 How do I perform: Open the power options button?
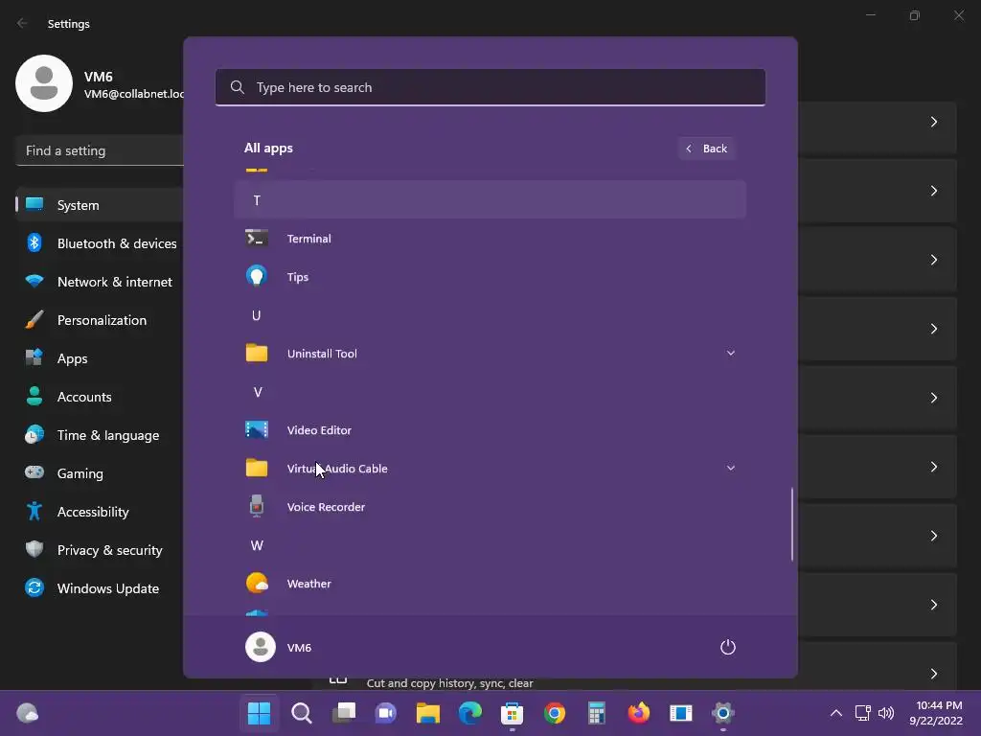tap(728, 647)
